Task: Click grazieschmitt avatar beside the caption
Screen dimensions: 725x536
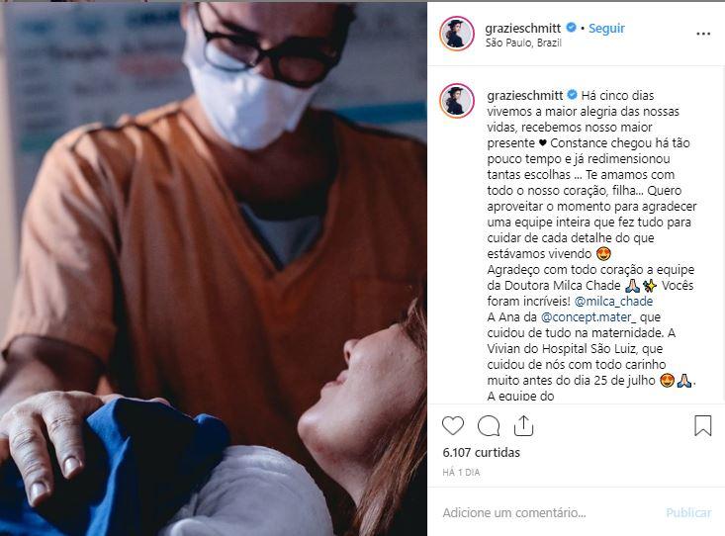Action: 457,101
